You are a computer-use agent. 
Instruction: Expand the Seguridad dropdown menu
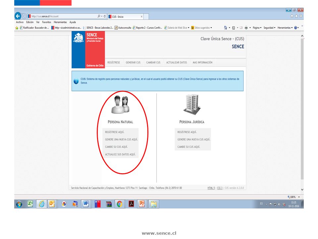tap(269, 28)
